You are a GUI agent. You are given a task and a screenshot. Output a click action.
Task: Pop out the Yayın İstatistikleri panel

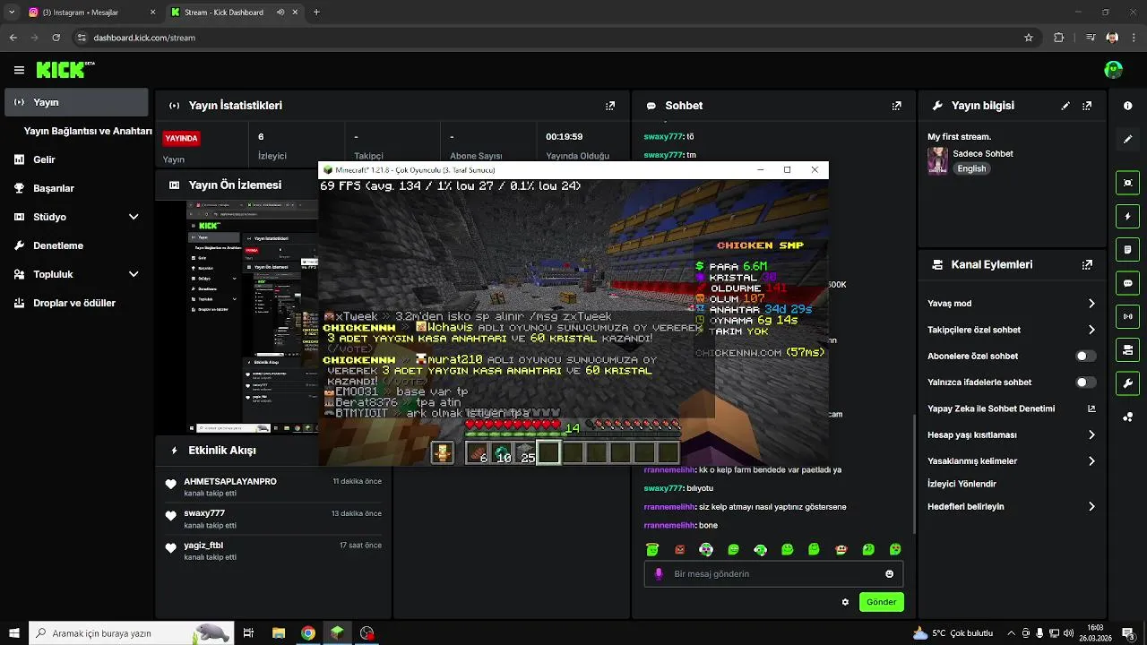pos(610,106)
